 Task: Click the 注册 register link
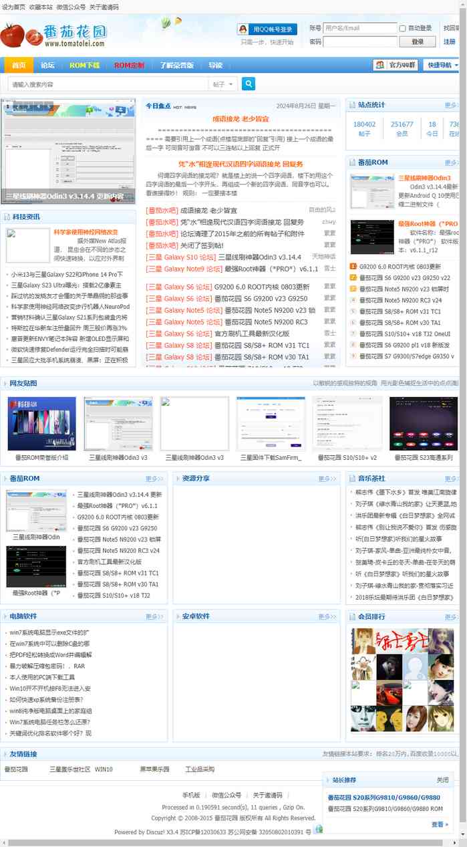click(450, 41)
